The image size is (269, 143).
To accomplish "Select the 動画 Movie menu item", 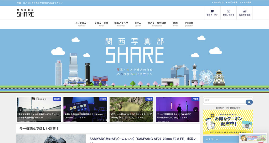I will click(175, 24).
